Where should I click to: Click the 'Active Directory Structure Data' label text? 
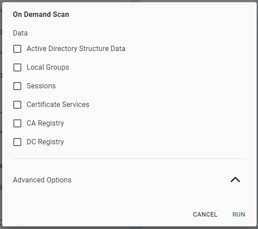(x=76, y=49)
